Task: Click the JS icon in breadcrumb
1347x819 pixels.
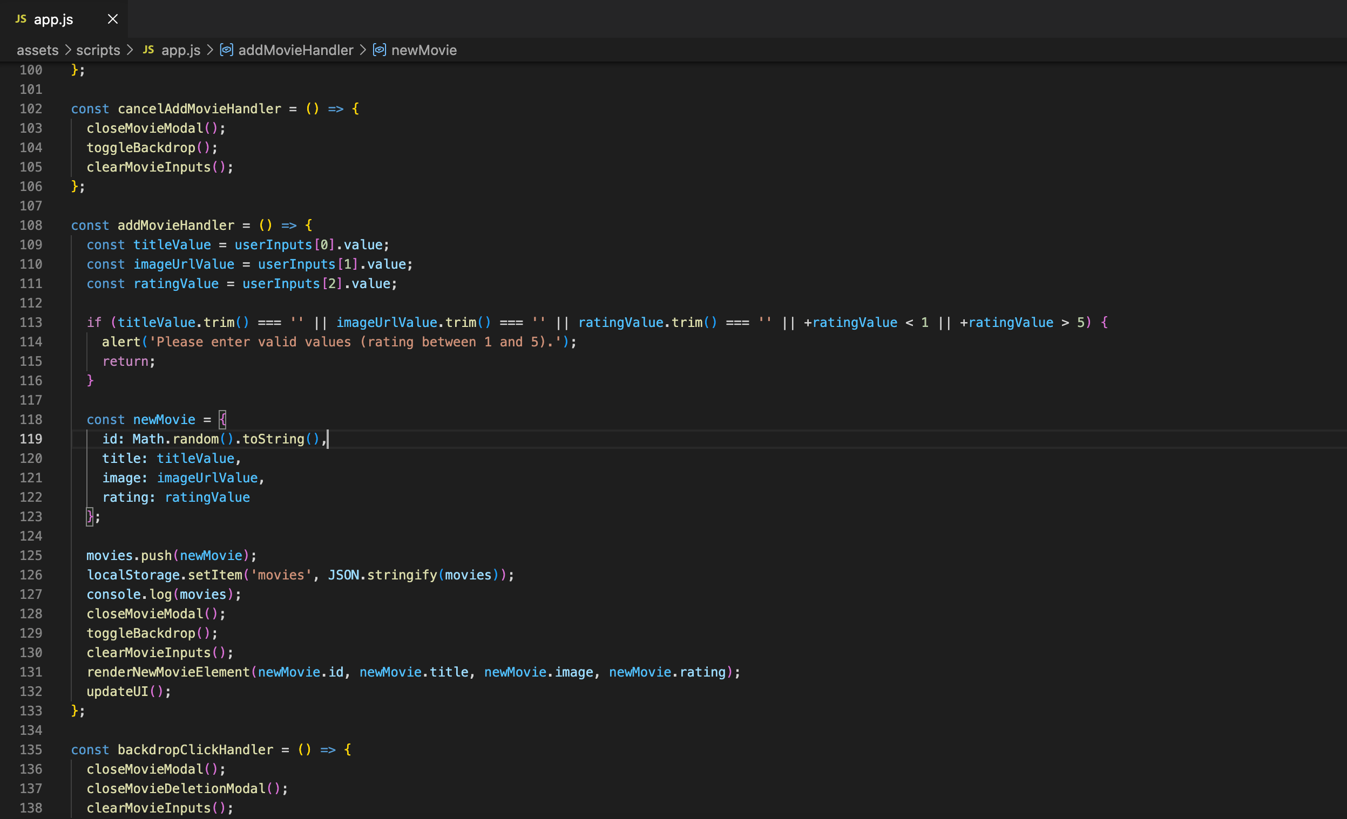Action: (x=148, y=50)
